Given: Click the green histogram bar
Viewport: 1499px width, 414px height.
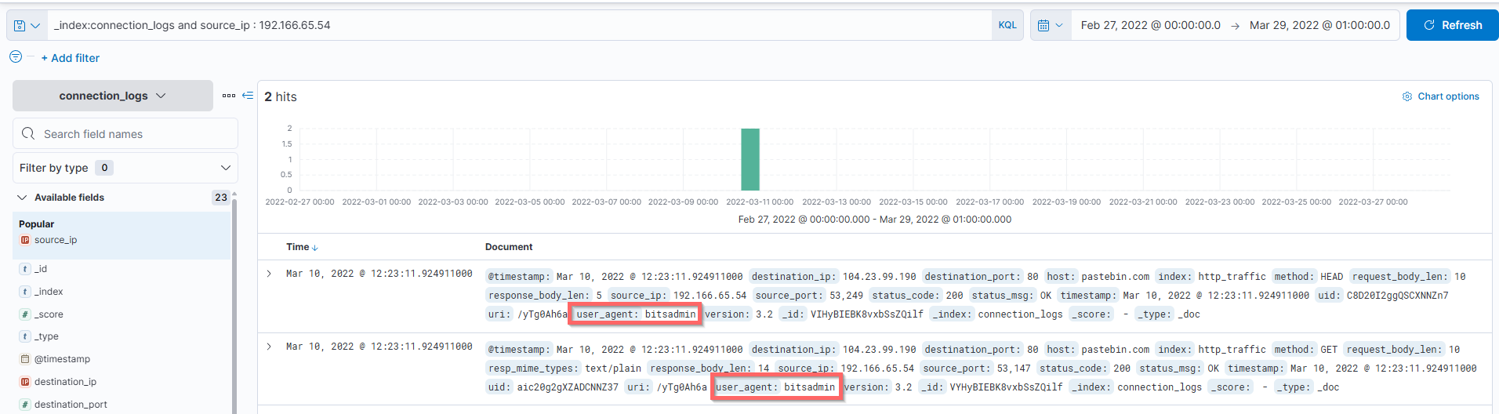Looking at the screenshot, I should pos(750,159).
